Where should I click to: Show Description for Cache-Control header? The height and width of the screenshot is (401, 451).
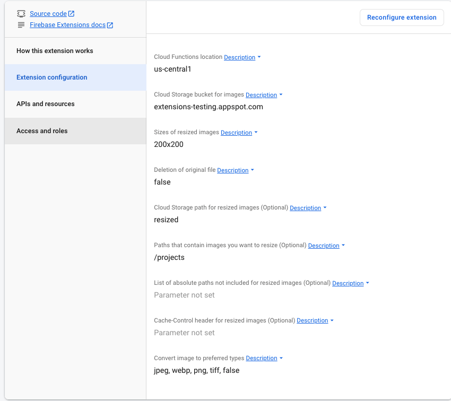point(311,320)
